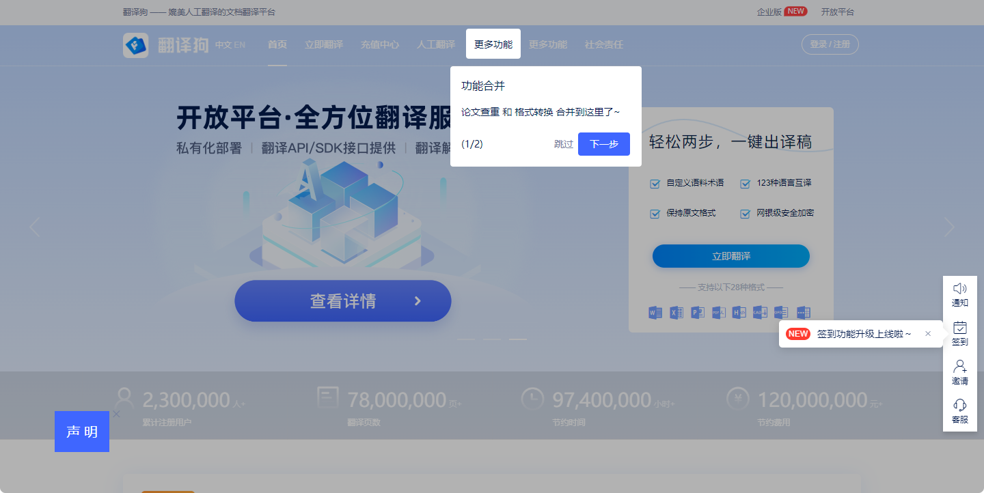Click the PDF format icon
This screenshot has width=984, height=493.
(x=718, y=313)
